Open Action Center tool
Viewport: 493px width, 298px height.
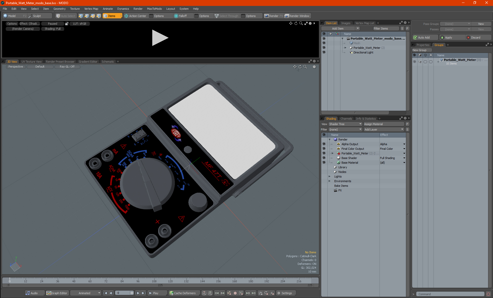(135, 16)
